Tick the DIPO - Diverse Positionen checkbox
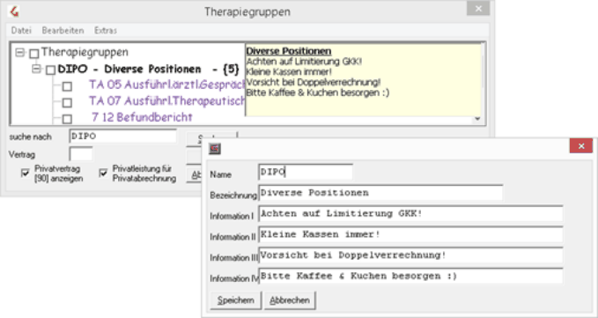Screen dimensions: 598x318 (x=50, y=70)
